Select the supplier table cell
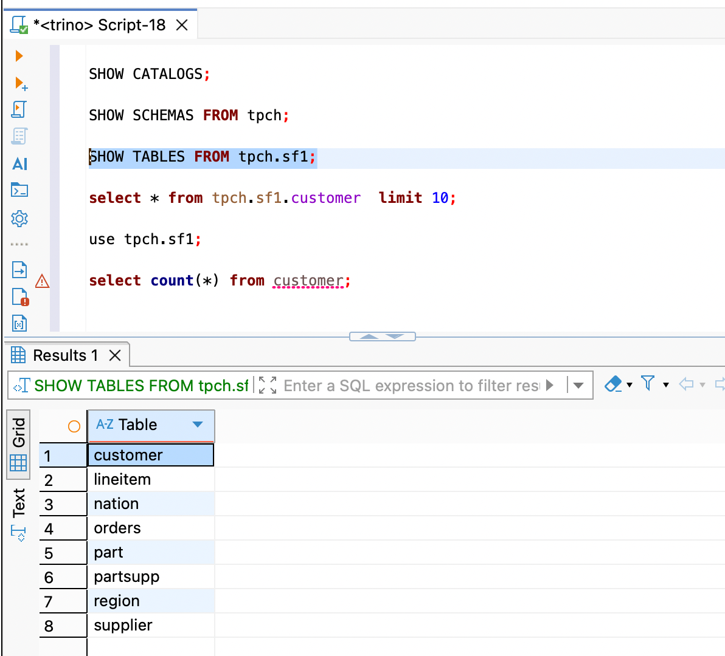 [x=151, y=626]
